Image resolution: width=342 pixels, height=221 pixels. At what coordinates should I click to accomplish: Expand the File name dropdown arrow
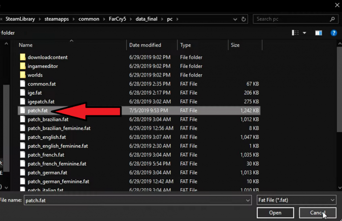(x=248, y=200)
